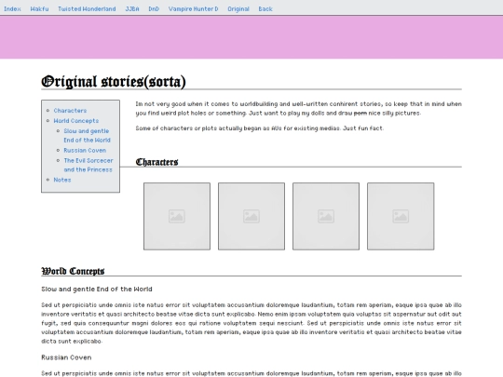The width and height of the screenshot is (503, 377).
Task: Navigate to the JJBA page
Action: (132, 9)
